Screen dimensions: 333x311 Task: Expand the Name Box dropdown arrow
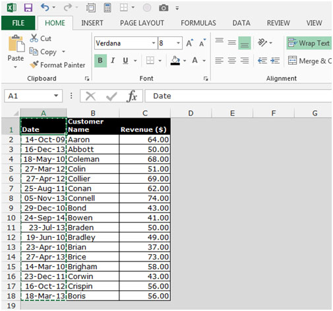point(56,96)
